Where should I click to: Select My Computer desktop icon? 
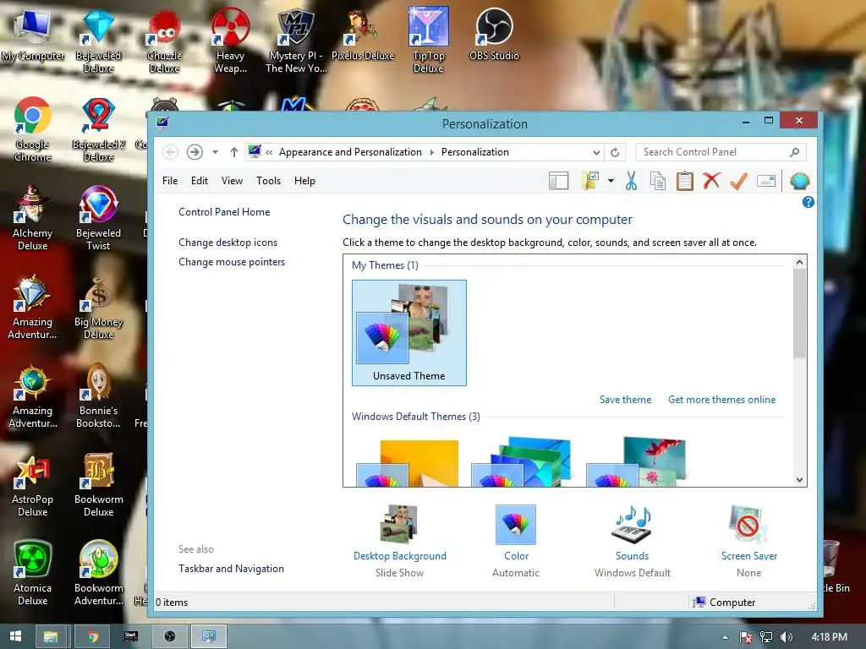coord(33,34)
